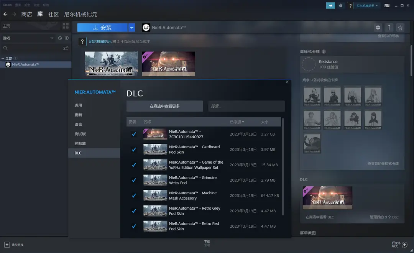Uncheck Retro Red Pod Skin install box
414x253 pixels.
tap(134, 226)
